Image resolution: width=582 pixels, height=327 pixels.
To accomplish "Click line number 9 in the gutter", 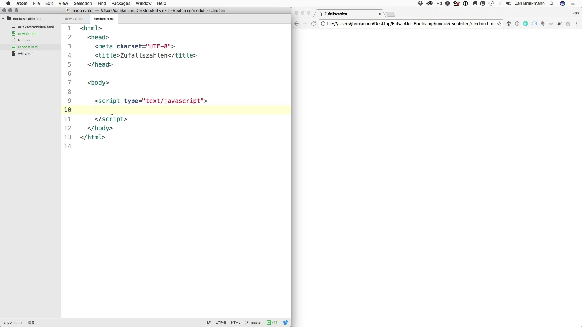I will point(69,101).
